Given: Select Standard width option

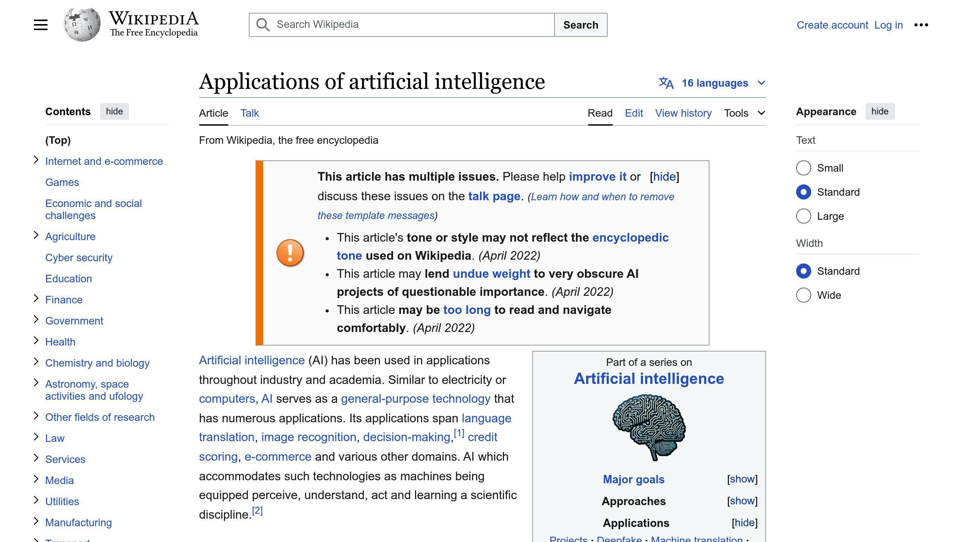Looking at the screenshot, I should pyautogui.click(x=803, y=271).
